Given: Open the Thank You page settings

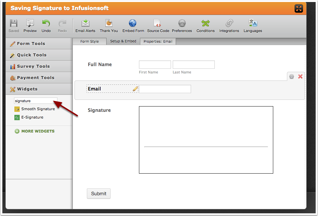Looking at the screenshot, I should tap(109, 26).
